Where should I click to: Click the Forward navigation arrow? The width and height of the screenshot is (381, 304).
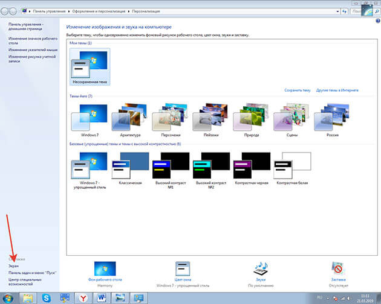tap(13, 11)
